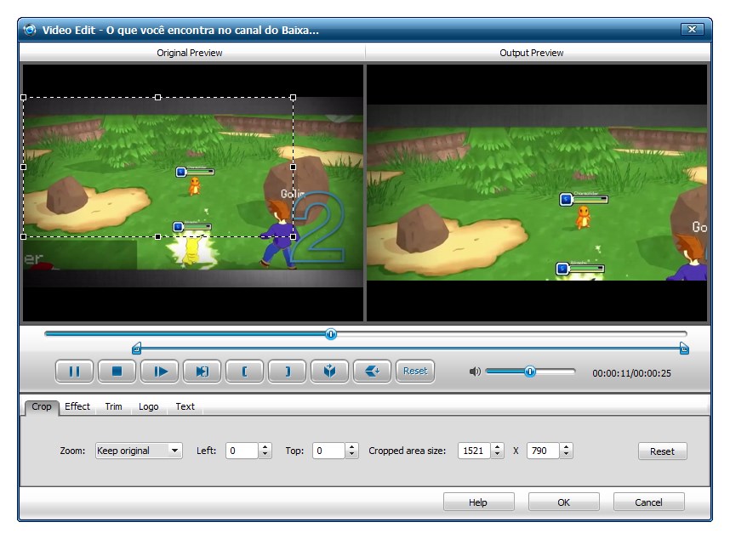This screenshot has width=730, height=539.
Task: Set trim start point bracket
Action: 245,372
